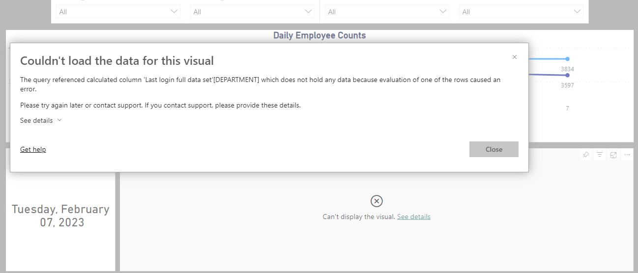Open the first All slicer dropdown from left
Screen dimensions: 638x273
coord(118,11)
